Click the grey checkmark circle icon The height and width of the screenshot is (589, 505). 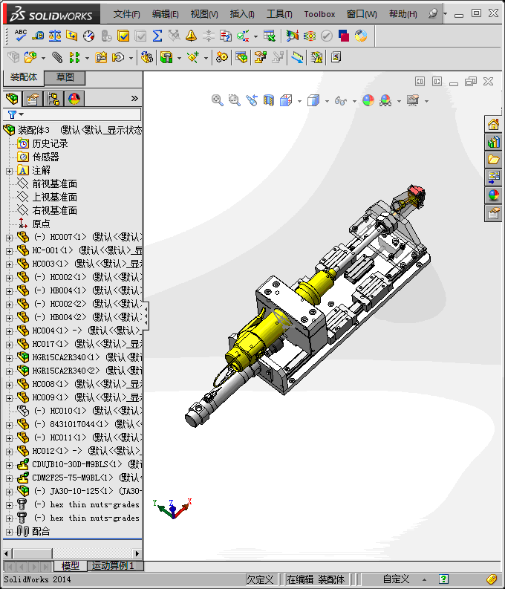(x=327, y=36)
